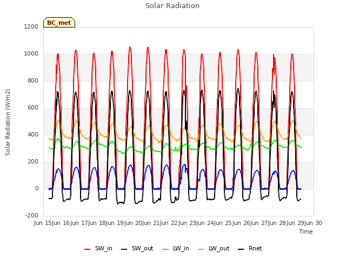
Task: Toggle the SW_out legend entry
Action: [x=137, y=248]
